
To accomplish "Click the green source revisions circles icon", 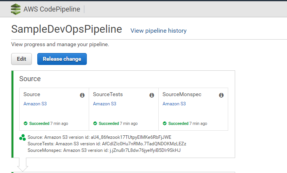I will coord(22,137).
